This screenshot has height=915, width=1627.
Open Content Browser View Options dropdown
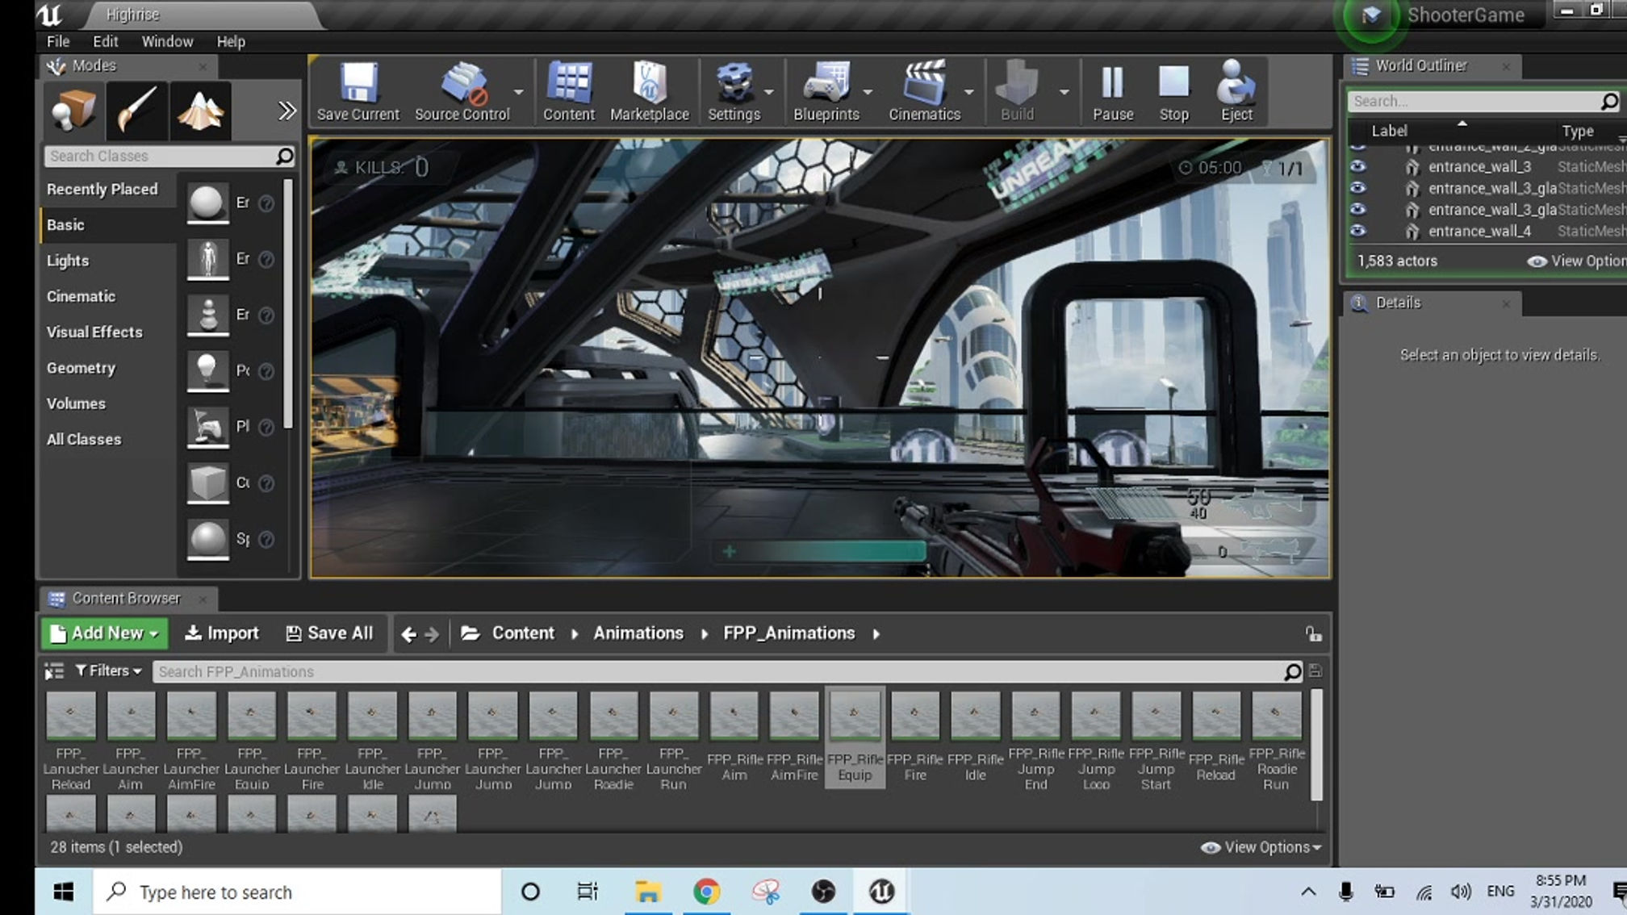[x=1261, y=847]
